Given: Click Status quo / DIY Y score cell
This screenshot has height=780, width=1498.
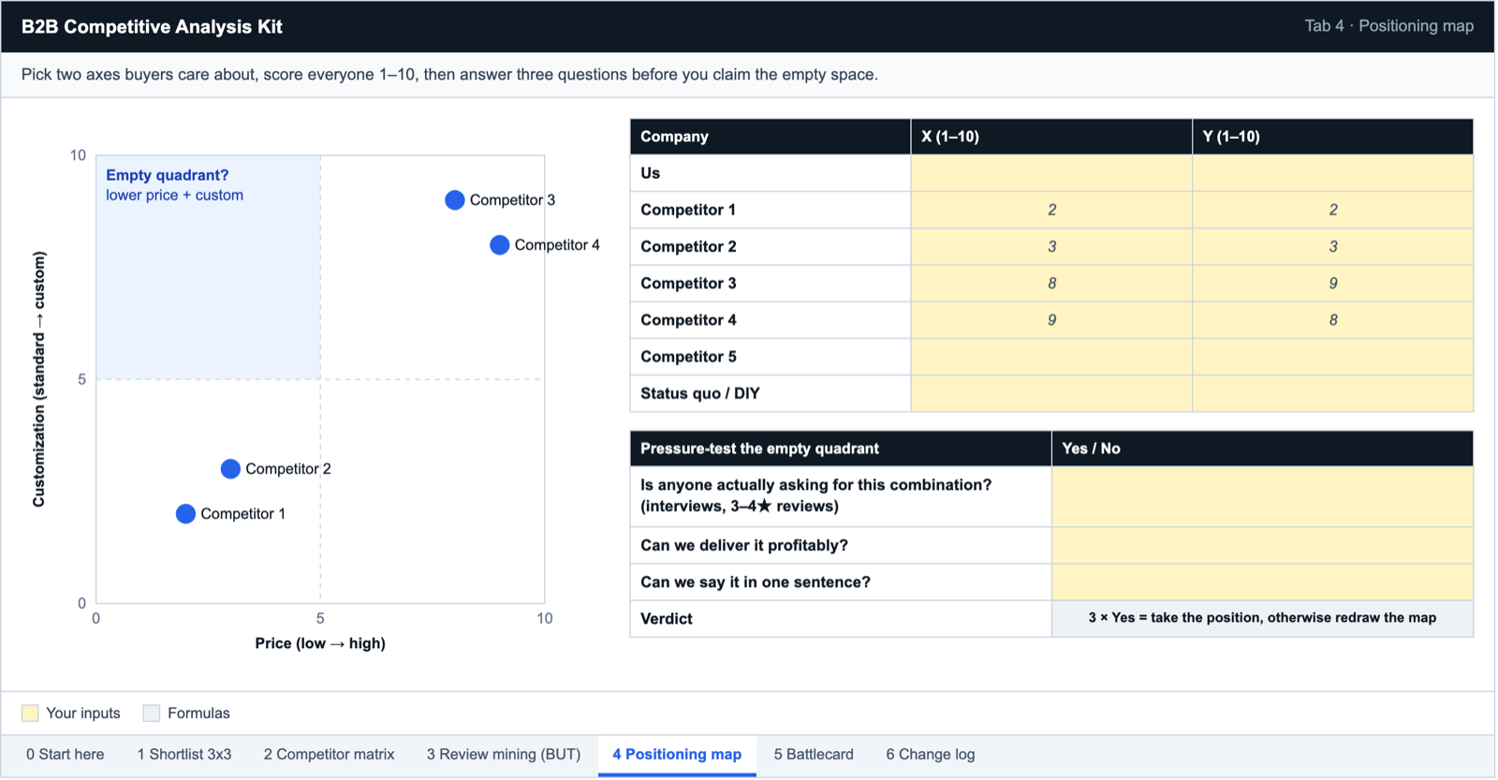Looking at the screenshot, I should coord(1333,393).
